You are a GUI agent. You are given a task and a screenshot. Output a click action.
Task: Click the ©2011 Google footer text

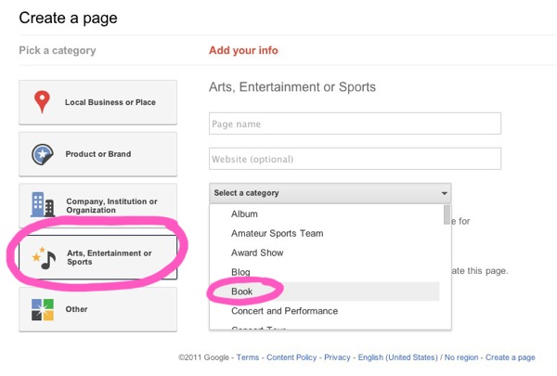coord(203,357)
